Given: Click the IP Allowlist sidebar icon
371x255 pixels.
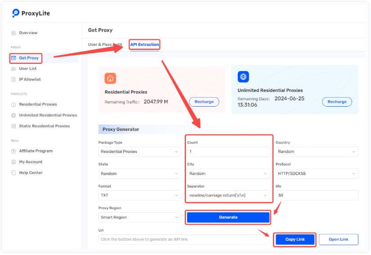Looking at the screenshot, I should coord(14,80).
